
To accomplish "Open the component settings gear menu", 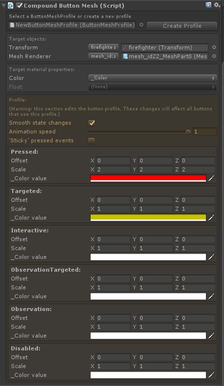I will pos(217,5).
